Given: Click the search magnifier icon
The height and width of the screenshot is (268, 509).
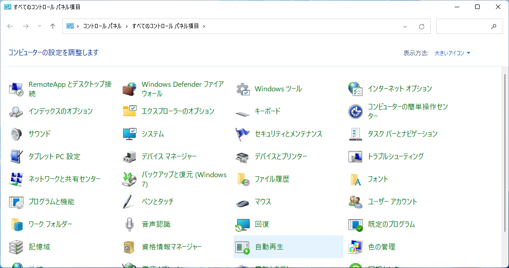Looking at the screenshot, I should (494, 27).
